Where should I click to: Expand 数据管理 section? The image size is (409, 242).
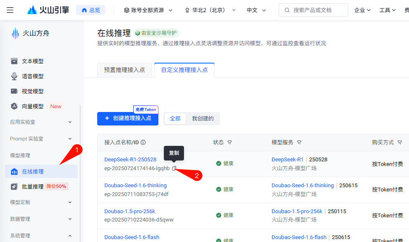pyautogui.click(x=41, y=219)
